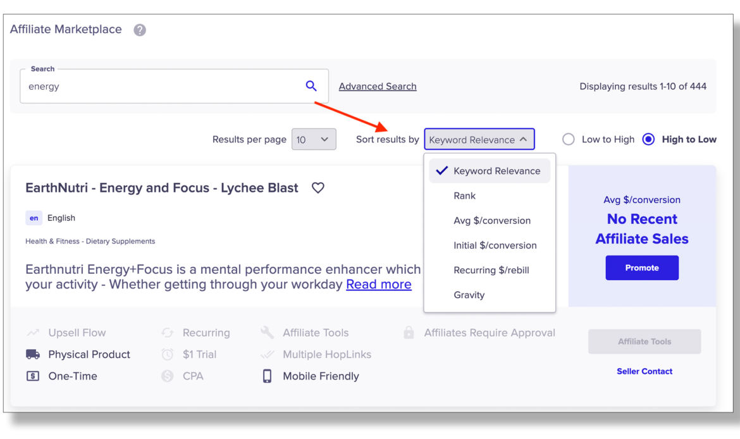Click the One-Time dollar bill icon
The height and width of the screenshot is (439, 740).
coord(33,376)
